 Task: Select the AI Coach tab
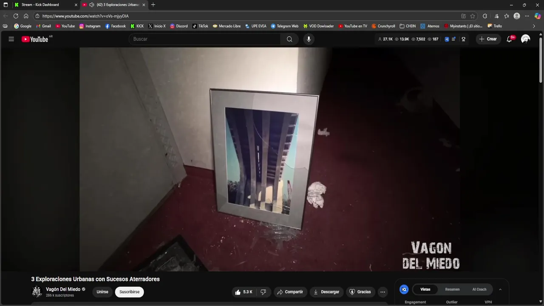[x=479, y=289]
